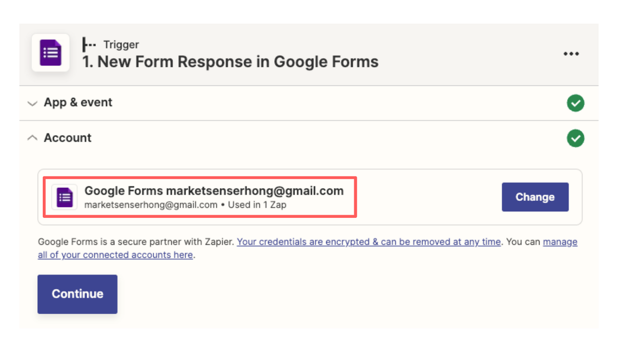The width and height of the screenshot is (617, 361).
Task: Open the three-dot more options menu
Action: pyautogui.click(x=571, y=53)
